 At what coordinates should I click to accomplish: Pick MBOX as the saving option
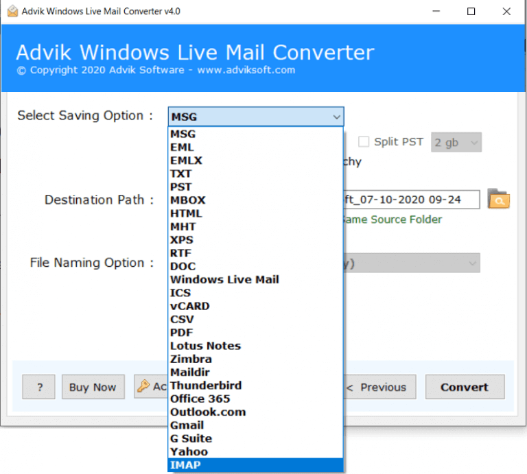(x=255, y=200)
